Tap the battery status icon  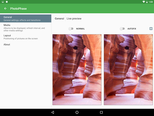147,2
